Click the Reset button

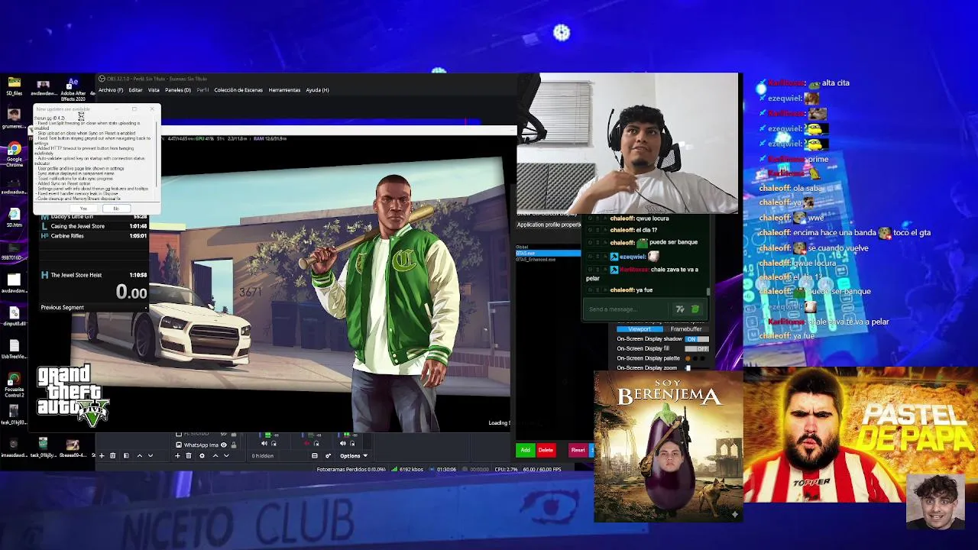click(x=578, y=450)
